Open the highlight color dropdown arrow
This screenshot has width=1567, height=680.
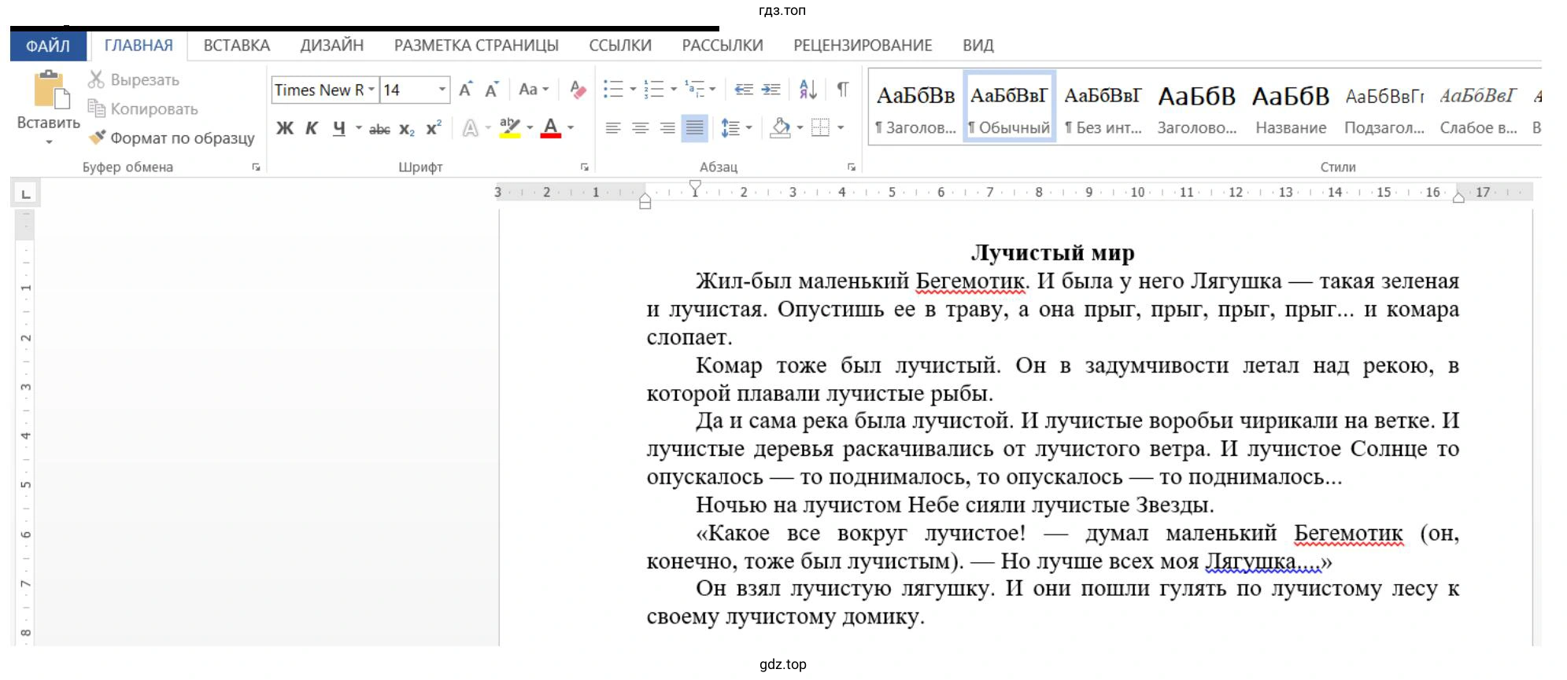point(530,128)
